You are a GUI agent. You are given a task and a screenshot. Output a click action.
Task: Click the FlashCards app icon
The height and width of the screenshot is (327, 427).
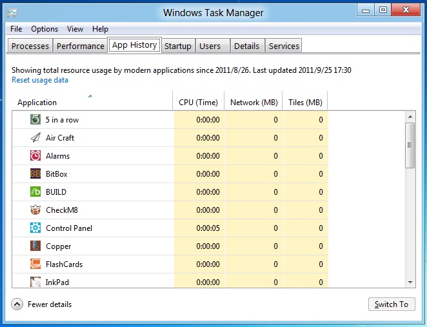tap(35, 264)
